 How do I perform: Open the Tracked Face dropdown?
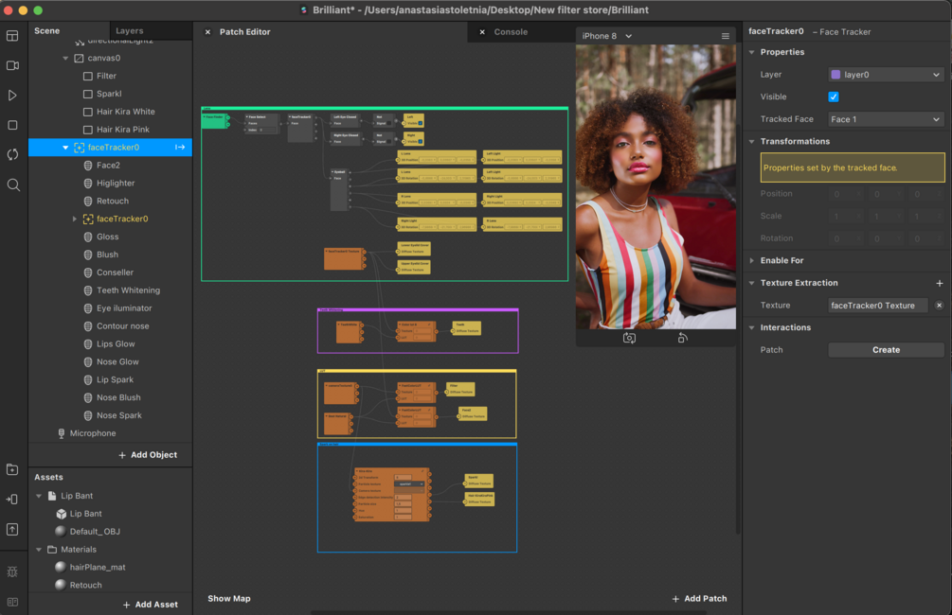coord(886,119)
